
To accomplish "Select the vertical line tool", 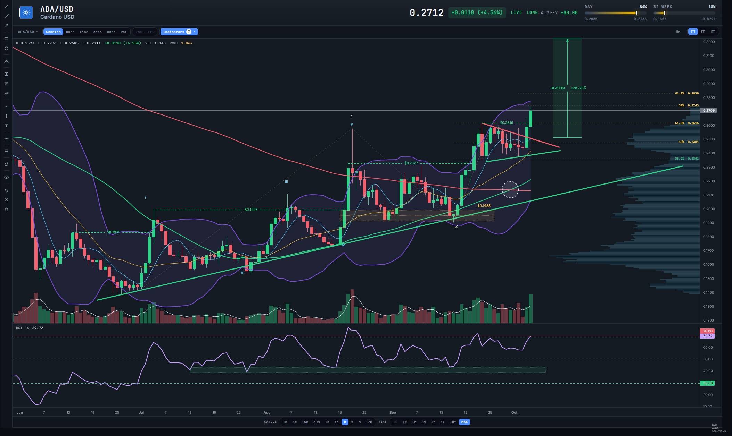I will [x=6, y=116].
